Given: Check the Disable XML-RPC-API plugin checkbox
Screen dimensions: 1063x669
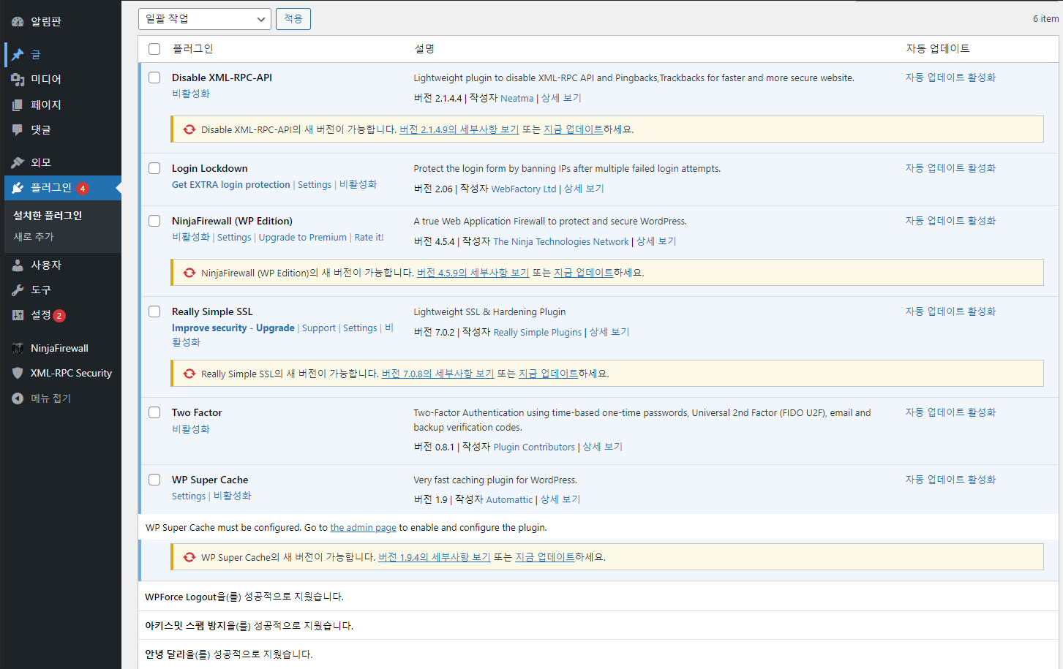Looking at the screenshot, I should point(154,78).
